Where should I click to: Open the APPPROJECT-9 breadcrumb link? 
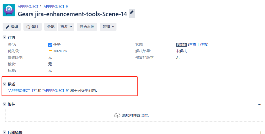tap(56, 7)
